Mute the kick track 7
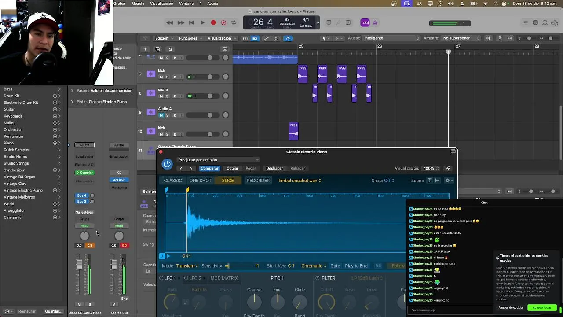 [161, 77]
